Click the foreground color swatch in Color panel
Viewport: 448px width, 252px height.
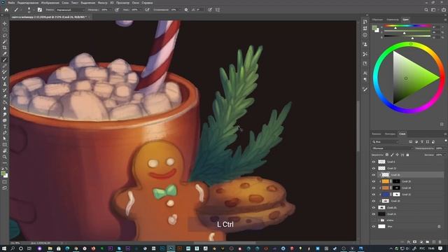(x=374, y=27)
